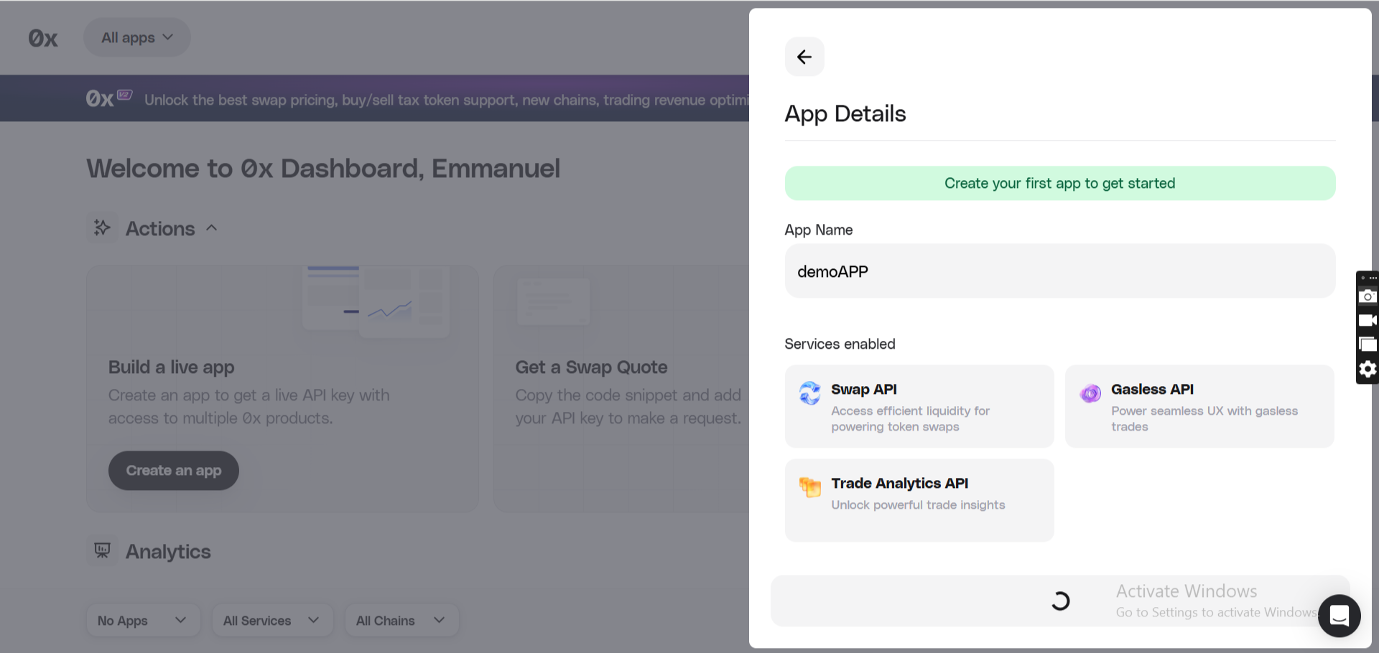Click the 0x logo in the header
This screenshot has height=653, width=1379.
pos(43,38)
